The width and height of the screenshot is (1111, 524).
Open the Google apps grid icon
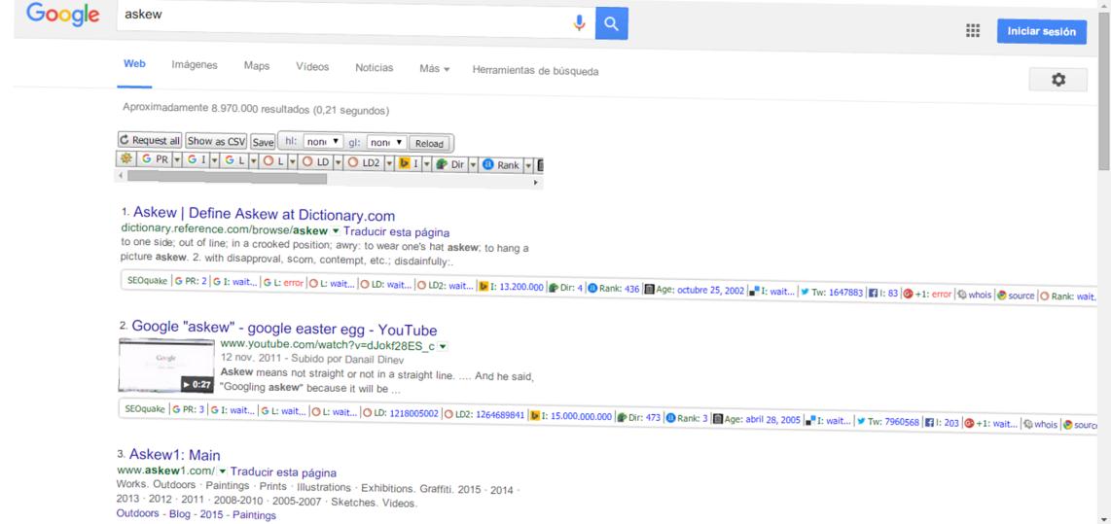click(x=973, y=30)
